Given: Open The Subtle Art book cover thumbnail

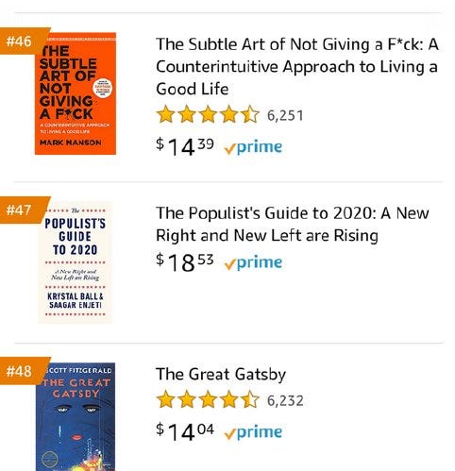Looking at the screenshot, I should [76, 93].
